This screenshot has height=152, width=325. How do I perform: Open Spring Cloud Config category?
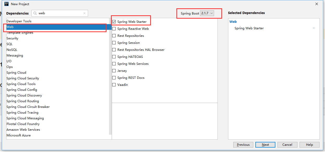tap(58, 90)
